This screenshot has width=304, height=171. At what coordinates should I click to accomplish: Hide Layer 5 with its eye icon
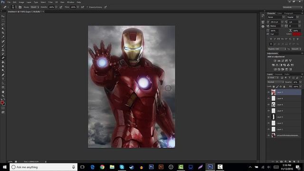click(268, 104)
